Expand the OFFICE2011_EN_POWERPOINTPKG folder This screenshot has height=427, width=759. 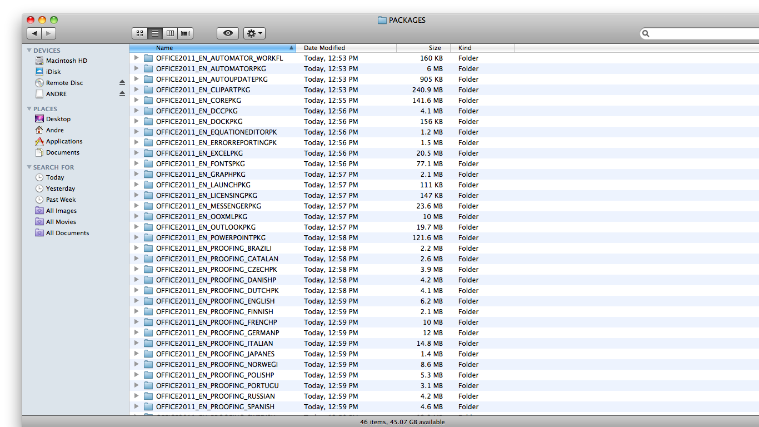point(136,237)
